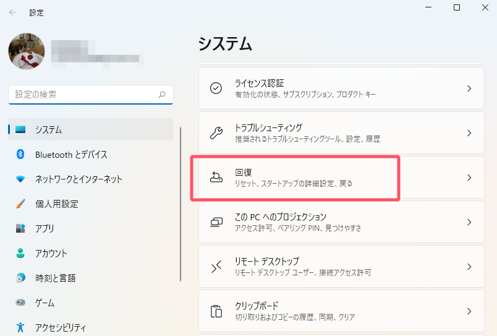This screenshot has width=497, height=336.
Task: Open この PC へのプロジェクション page
Action: coord(341,222)
